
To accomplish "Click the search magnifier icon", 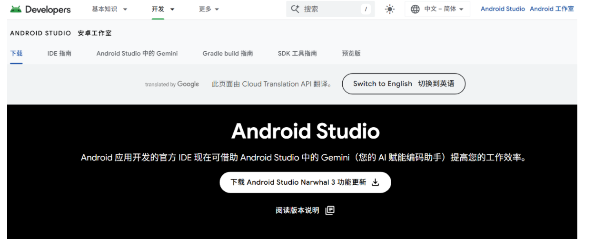I will [x=295, y=9].
